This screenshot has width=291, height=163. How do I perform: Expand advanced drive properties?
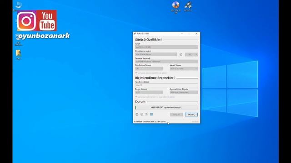(x=151, y=73)
